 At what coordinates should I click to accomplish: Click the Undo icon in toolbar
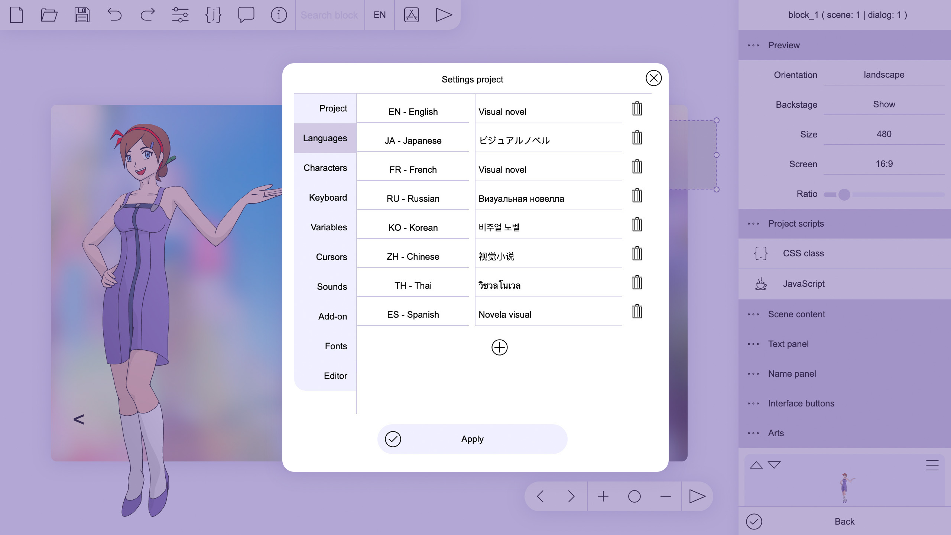pos(114,14)
